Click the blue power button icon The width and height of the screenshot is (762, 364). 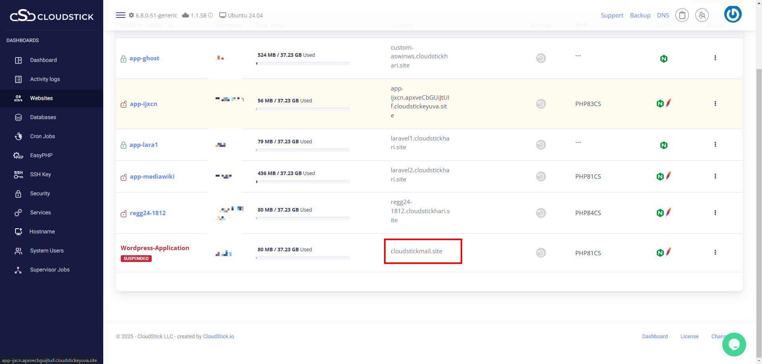coord(733,15)
